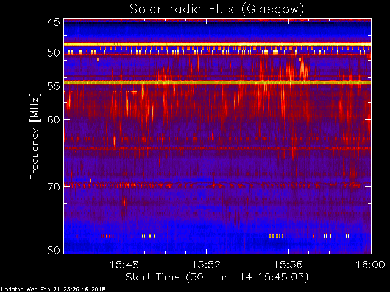Click the '45' frequency tick label
Image resolution: width=390 pixels, height=292 pixels.
click(54, 22)
